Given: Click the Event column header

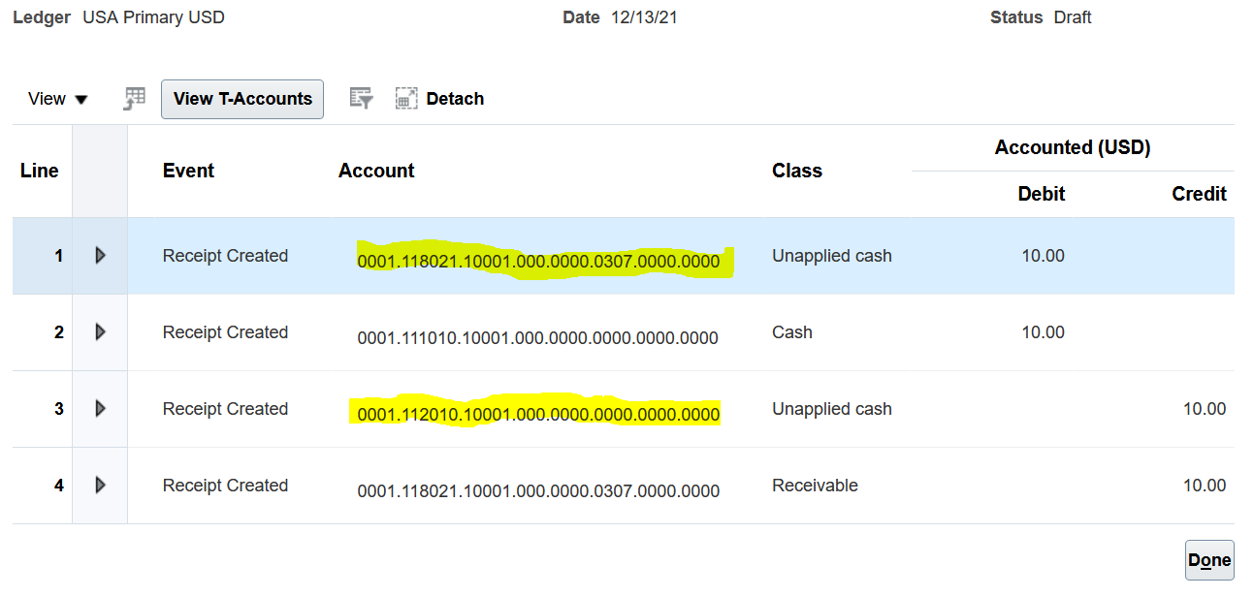Looking at the screenshot, I should point(187,170).
